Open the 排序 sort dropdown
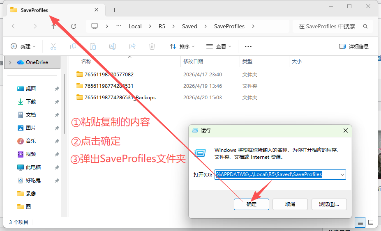This screenshot has width=381, height=231. (x=182, y=46)
